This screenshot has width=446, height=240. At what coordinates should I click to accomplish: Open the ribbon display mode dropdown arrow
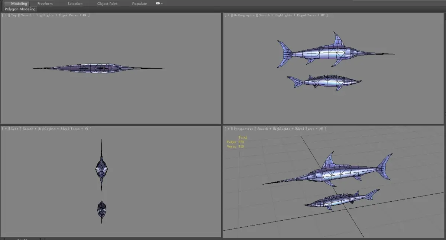click(x=162, y=3)
